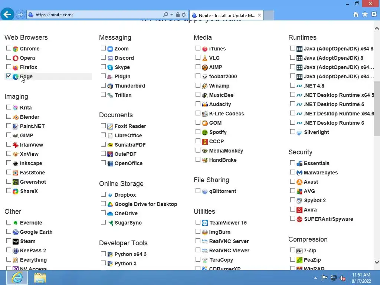
Task: Click the Opera icon
Action: [16, 58]
